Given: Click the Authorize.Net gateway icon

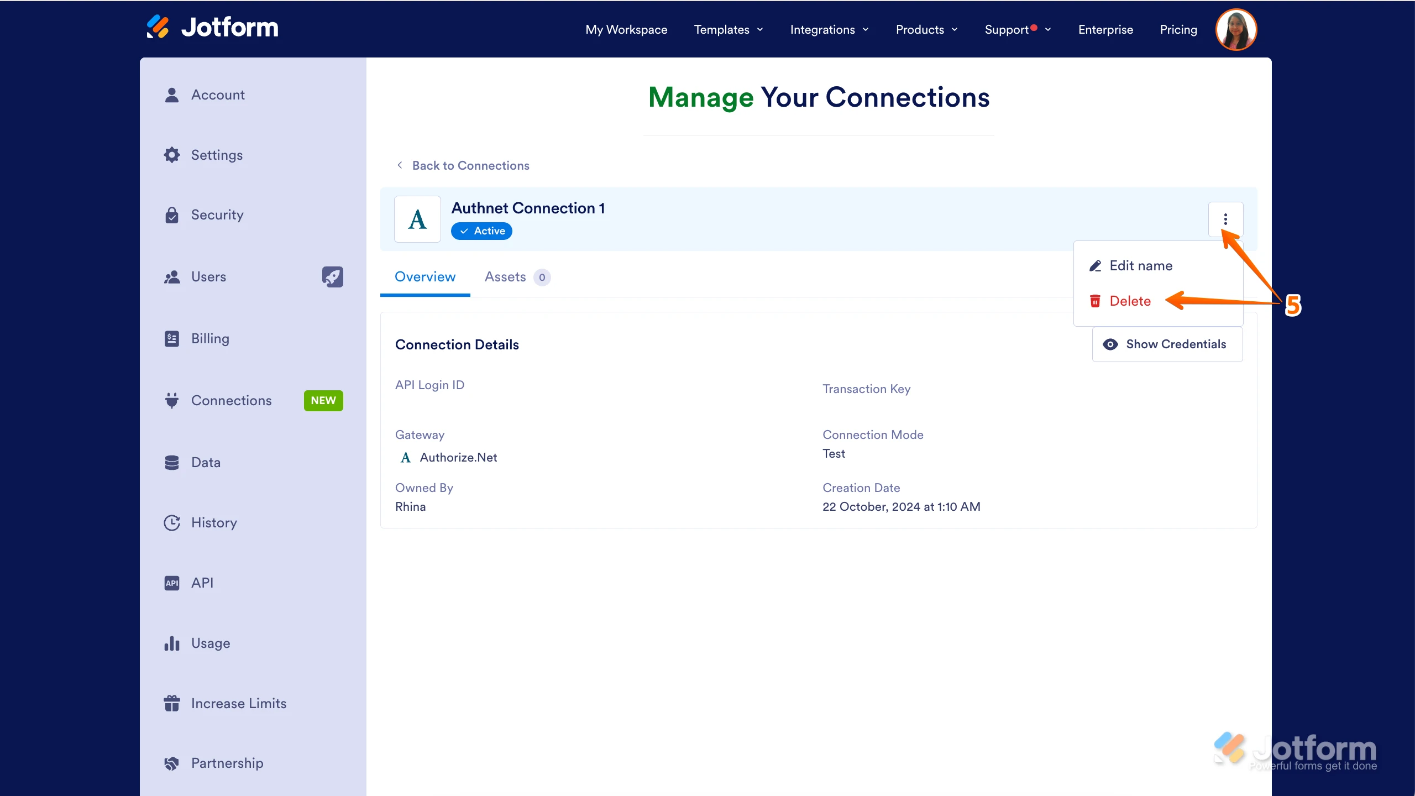Looking at the screenshot, I should (x=405, y=457).
